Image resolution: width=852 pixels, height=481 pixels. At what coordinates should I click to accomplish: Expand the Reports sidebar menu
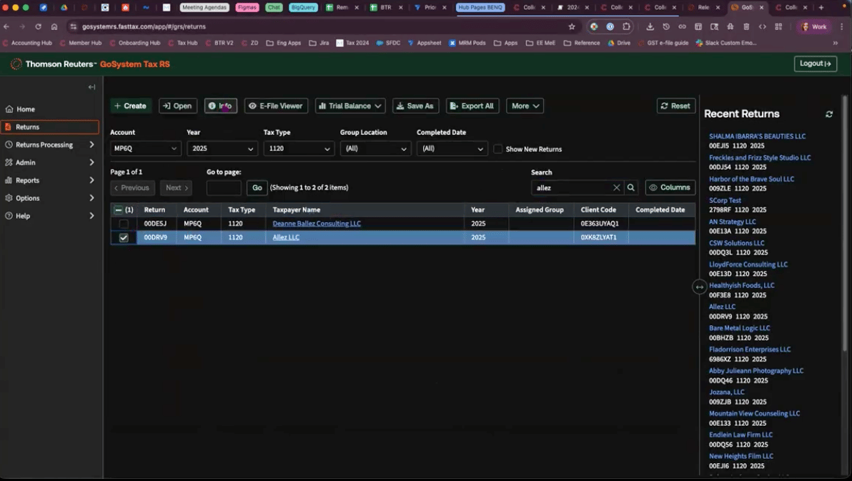tap(49, 180)
